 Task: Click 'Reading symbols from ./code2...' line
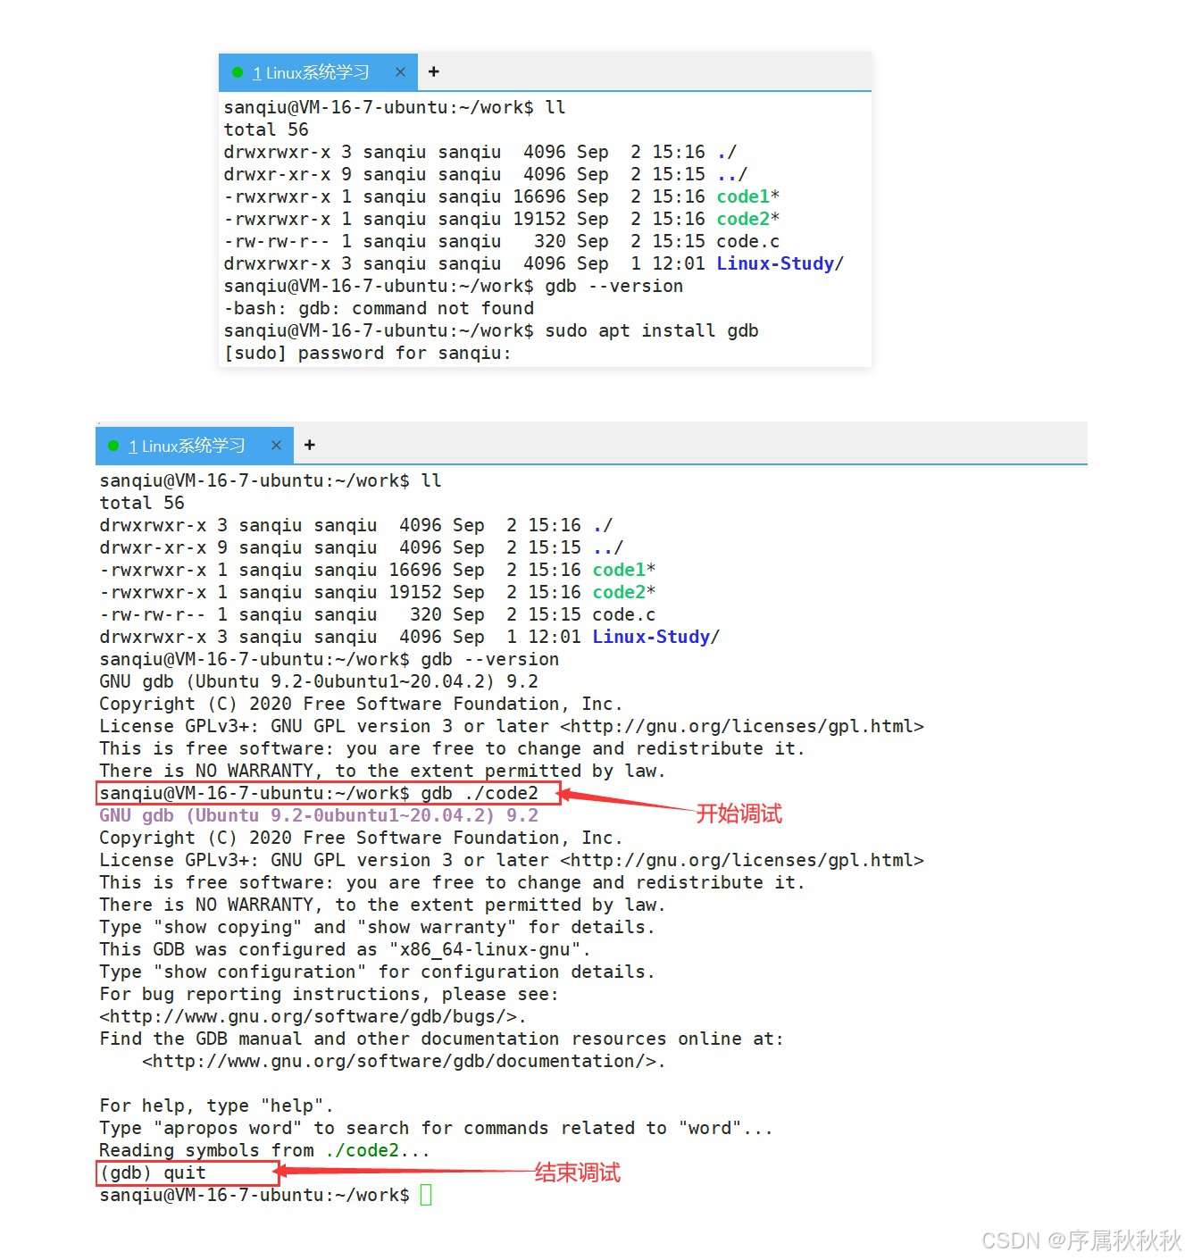click(264, 1150)
